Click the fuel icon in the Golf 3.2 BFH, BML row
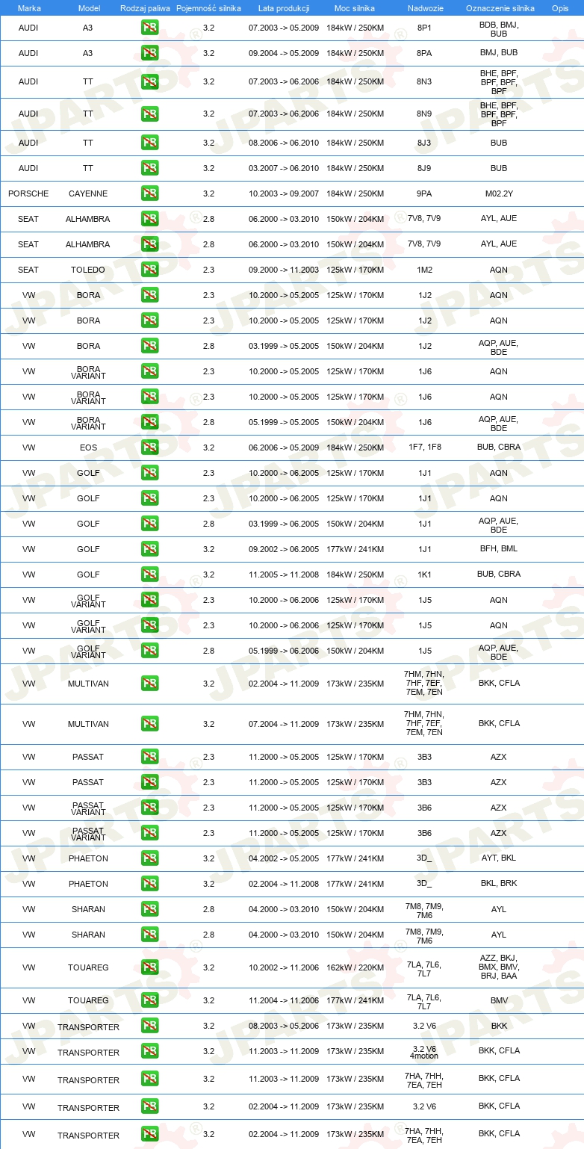 [149, 549]
